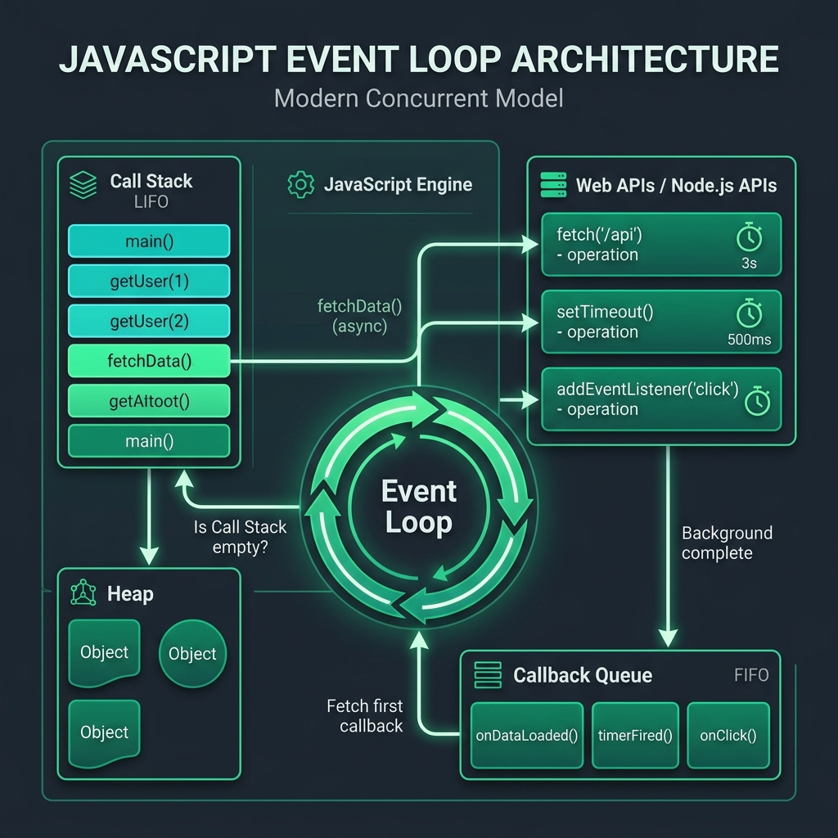Click the 'Background complete' label

pos(727,543)
